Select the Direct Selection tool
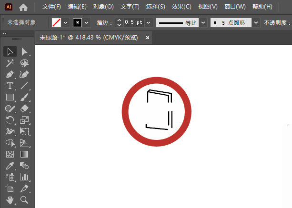Screen dimensions: 292x208 coord(24,51)
